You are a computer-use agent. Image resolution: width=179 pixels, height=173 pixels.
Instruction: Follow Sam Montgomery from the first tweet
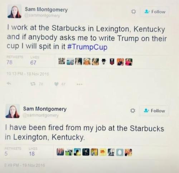tap(154, 12)
